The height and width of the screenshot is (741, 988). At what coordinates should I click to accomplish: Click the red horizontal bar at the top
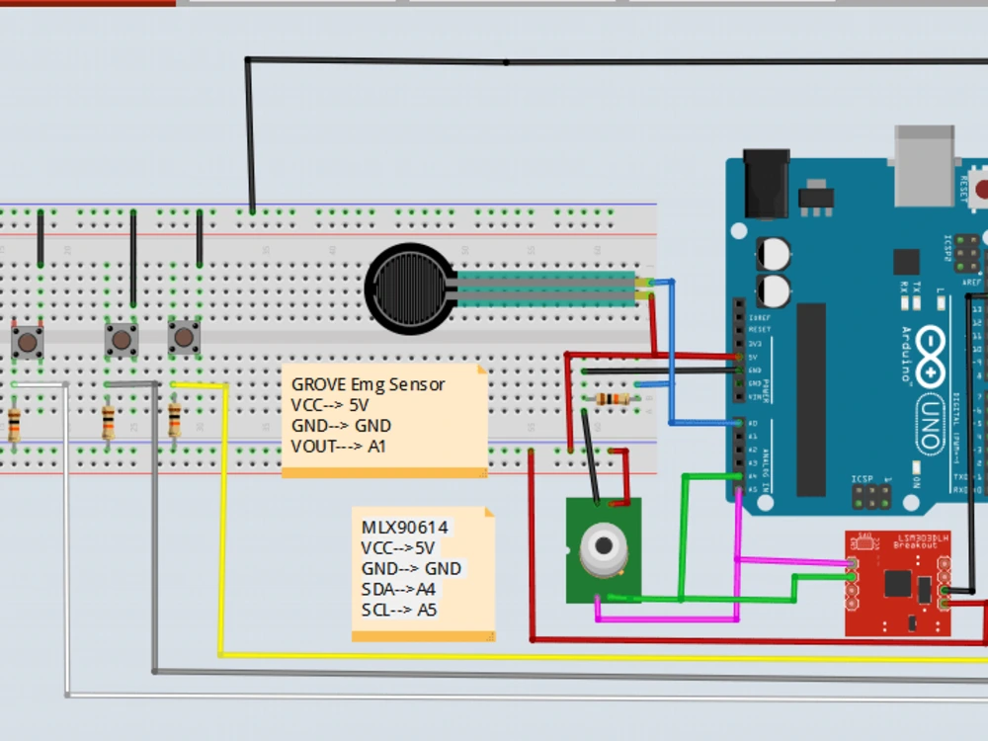tap(89, 3)
